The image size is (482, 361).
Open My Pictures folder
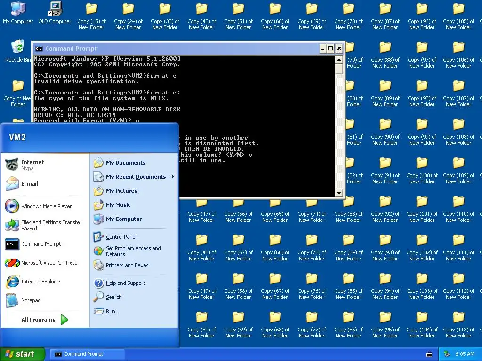point(134,191)
